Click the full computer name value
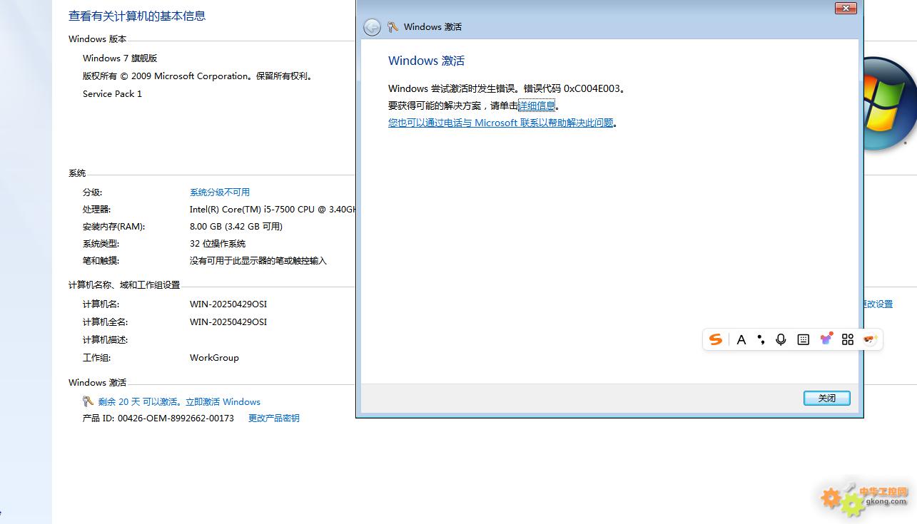Image resolution: width=917 pixels, height=524 pixels. [x=228, y=322]
